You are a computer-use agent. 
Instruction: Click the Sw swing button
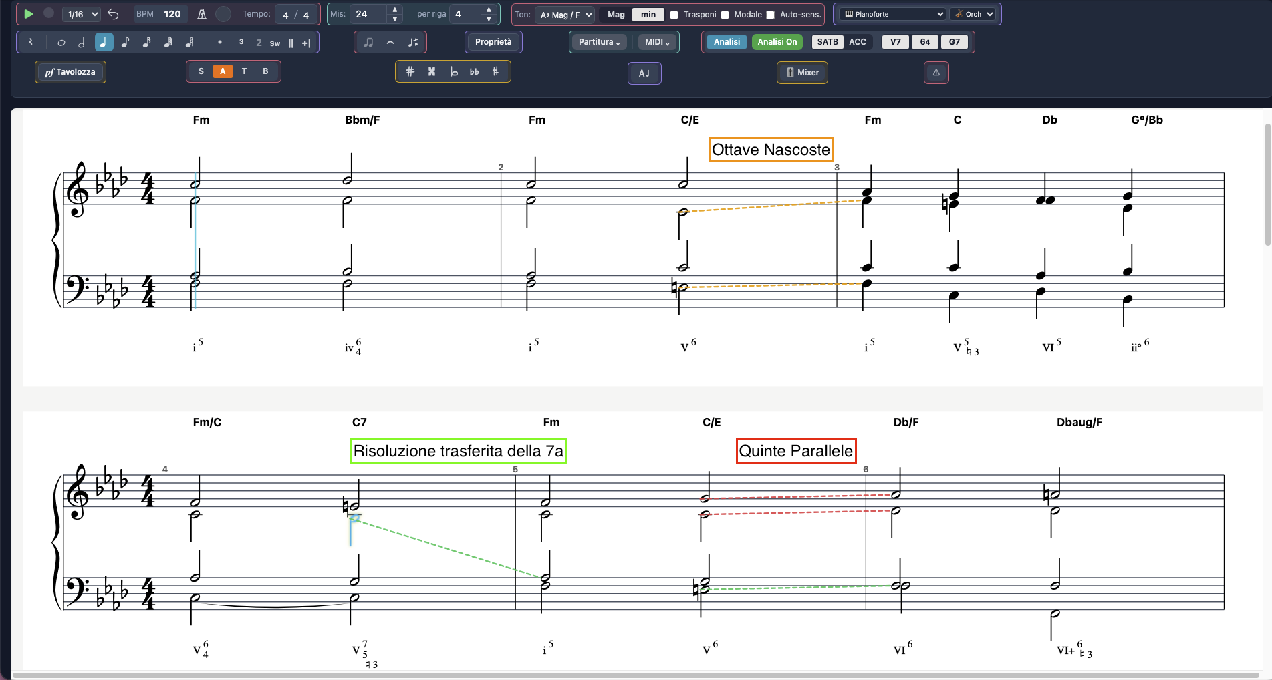pos(275,43)
